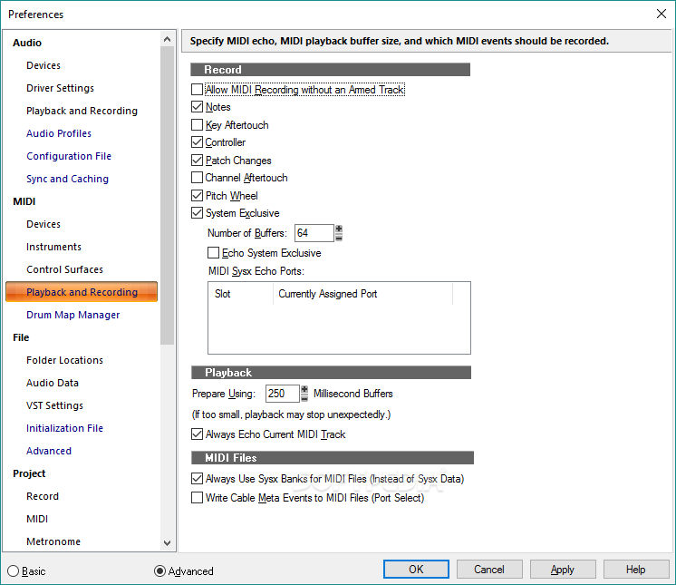This screenshot has width=676, height=585.
Task: Open Sync and Caching page
Action: tap(68, 179)
